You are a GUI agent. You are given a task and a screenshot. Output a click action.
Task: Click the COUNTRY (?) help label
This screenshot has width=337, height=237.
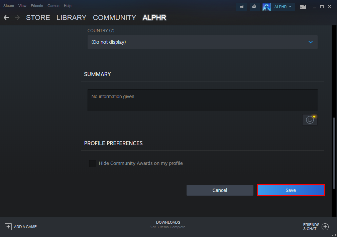click(101, 30)
